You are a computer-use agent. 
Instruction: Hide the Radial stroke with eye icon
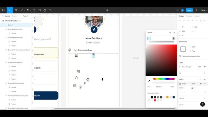click(x=201, y=84)
